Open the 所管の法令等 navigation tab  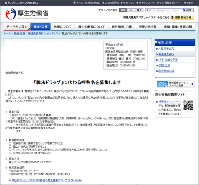coord(147,27)
